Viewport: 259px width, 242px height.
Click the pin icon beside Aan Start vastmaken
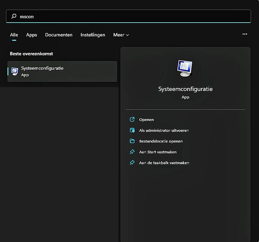pyautogui.click(x=132, y=152)
